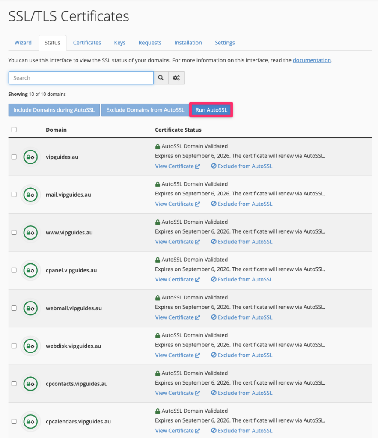Click green padlock beside cpanel.vipguides.au validated status
The image size is (378, 438).
(158, 260)
